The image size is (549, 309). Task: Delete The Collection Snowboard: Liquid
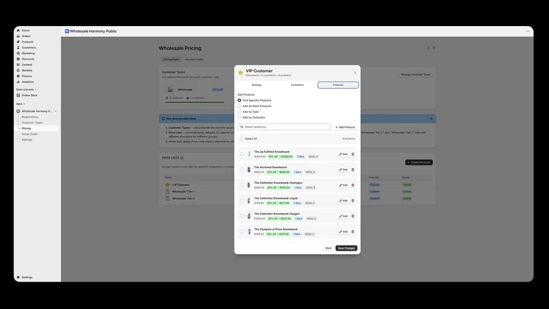pos(353,201)
